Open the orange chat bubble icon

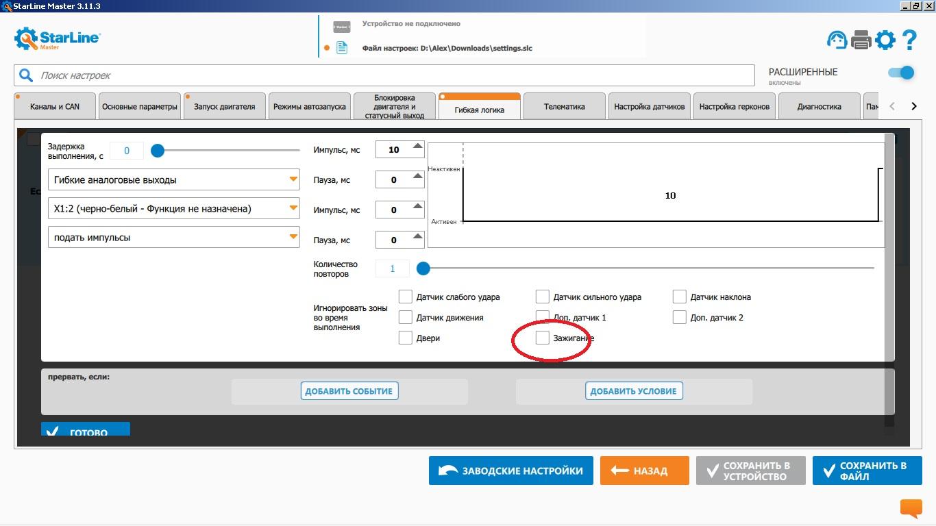click(x=911, y=508)
